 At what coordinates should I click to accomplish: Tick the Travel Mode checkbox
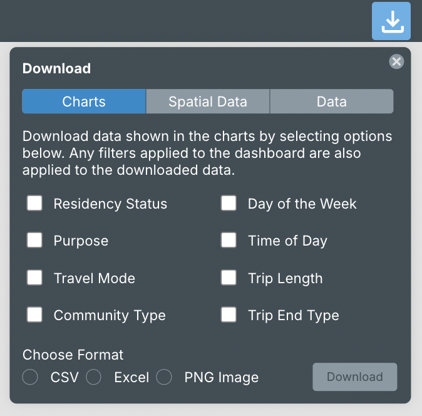tap(35, 278)
